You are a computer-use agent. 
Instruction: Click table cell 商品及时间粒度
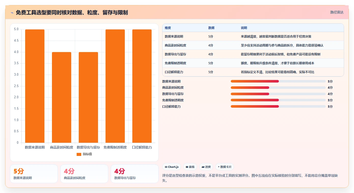click(x=175, y=45)
